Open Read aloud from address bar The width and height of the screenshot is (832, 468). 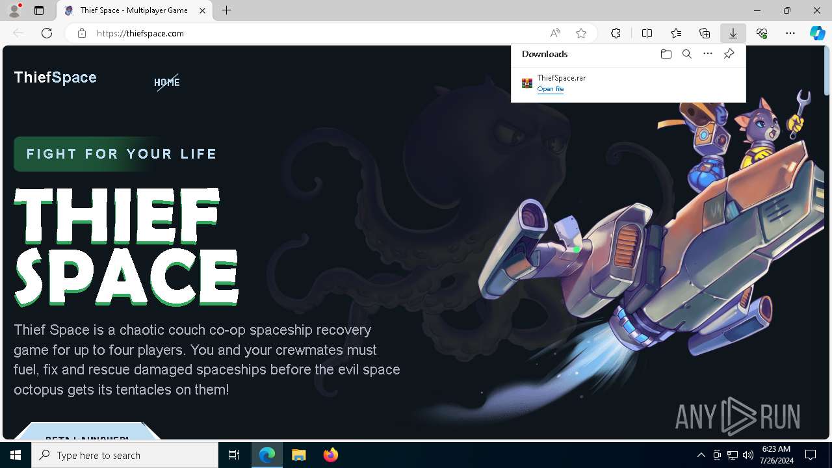[555, 33]
